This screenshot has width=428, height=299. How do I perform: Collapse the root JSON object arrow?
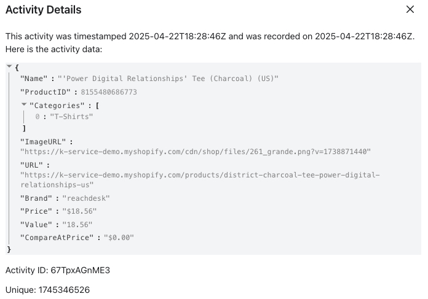coord(9,66)
